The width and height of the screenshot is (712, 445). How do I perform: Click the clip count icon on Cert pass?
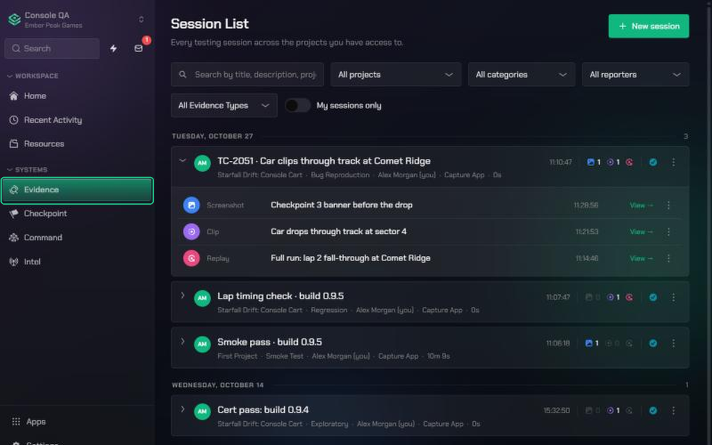tap(609, 411)
